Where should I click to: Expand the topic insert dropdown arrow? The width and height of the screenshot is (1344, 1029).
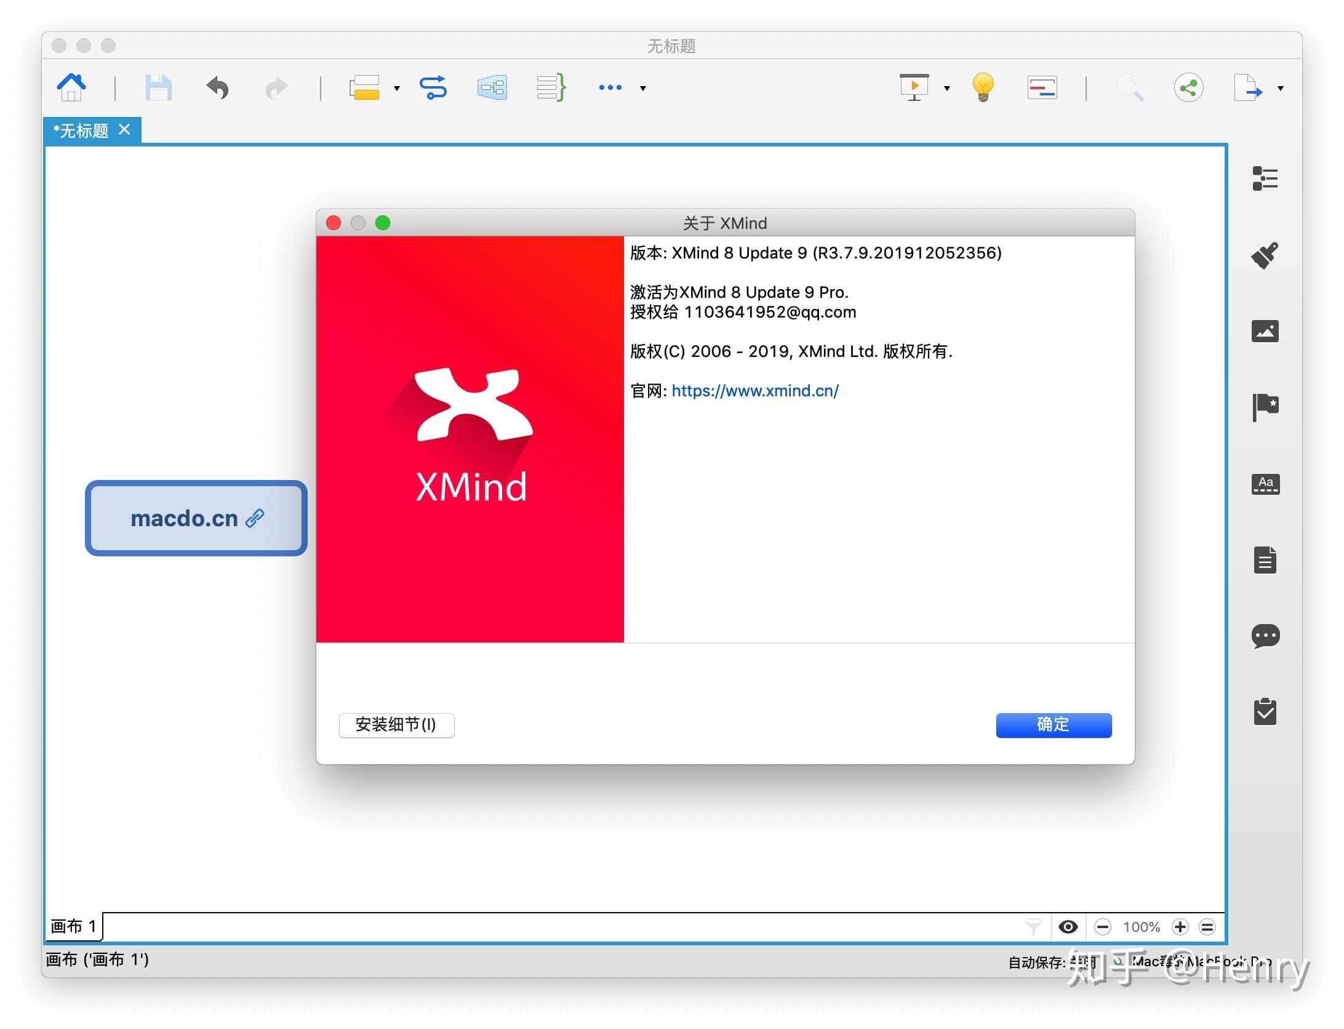click(397, 88)
